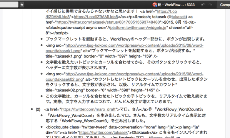Toggle the Completed button in the header
This screenshot has width=230, height=138.
[x=223, y=5]
